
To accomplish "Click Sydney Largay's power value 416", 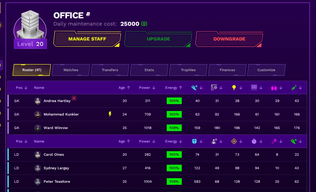I will (x=147, y=168).
